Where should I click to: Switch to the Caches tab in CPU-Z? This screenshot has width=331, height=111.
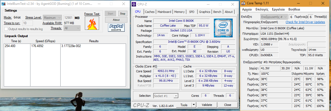(x=150, y=12)
